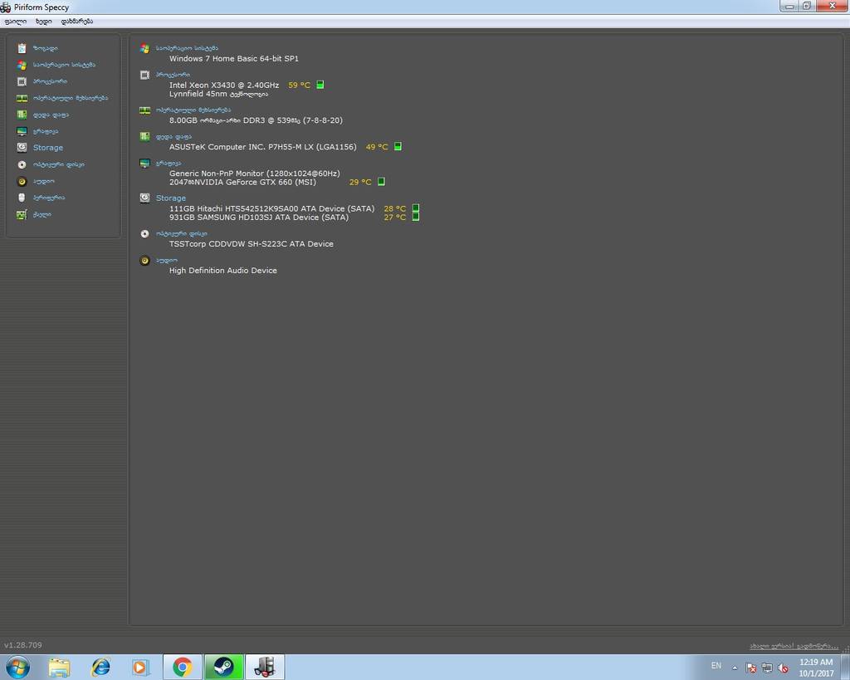
Task: Click the High Definition Audio Device line
Action: 222,271
